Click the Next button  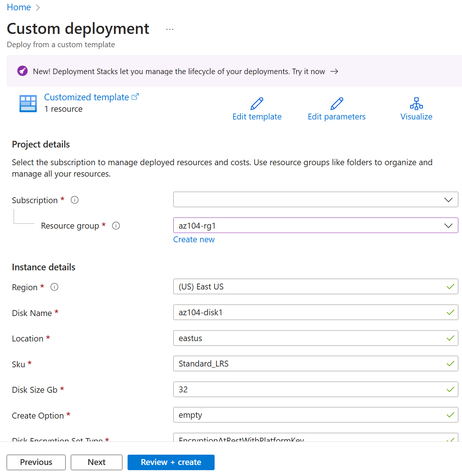96,462
